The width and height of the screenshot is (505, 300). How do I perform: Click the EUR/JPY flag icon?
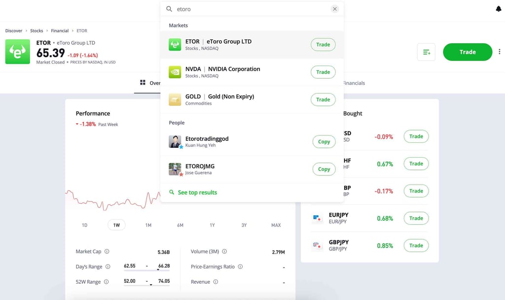click(x=317, y=219)
